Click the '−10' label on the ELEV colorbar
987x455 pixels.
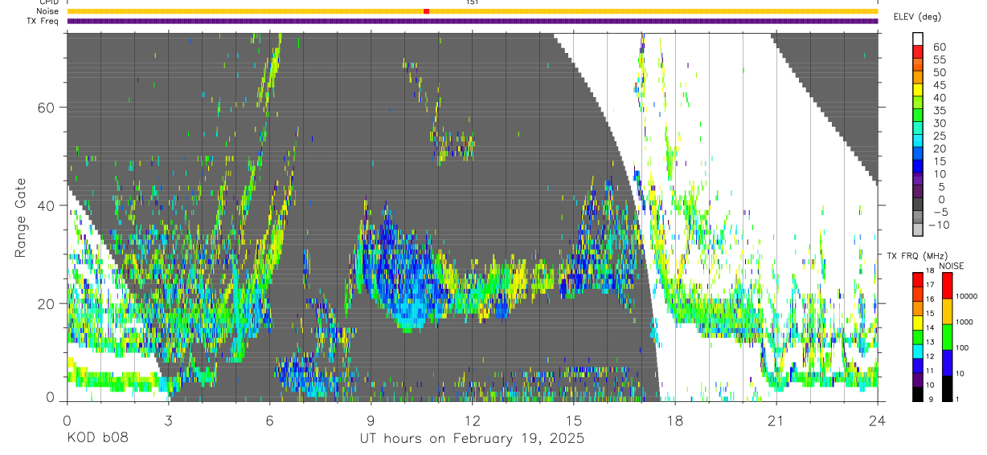(x=937, y=225)
